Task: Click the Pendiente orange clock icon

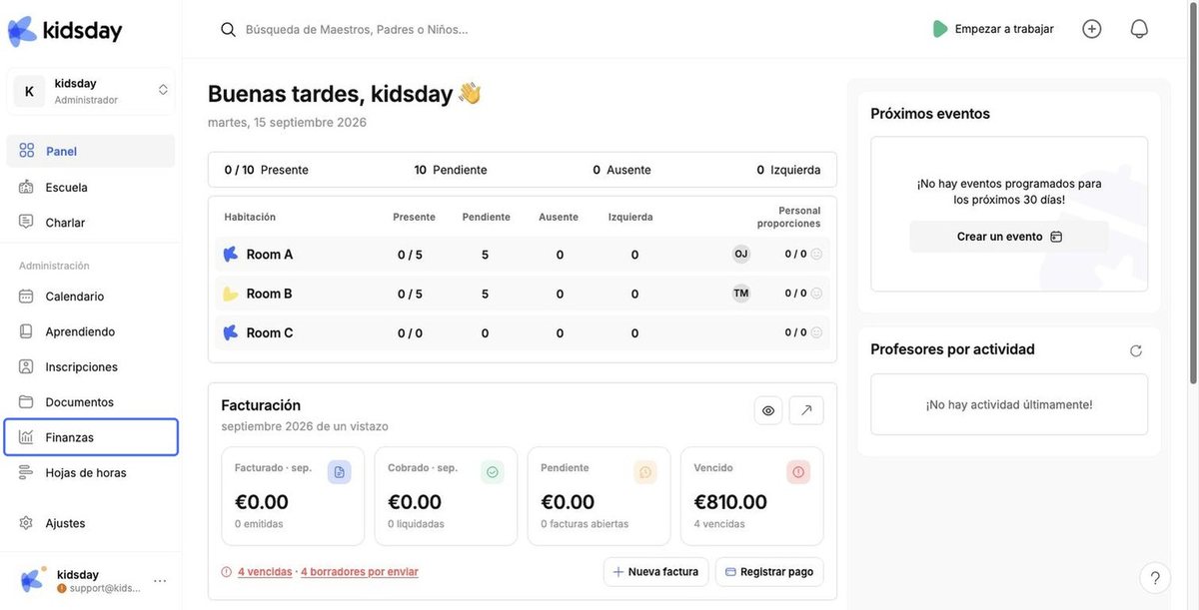Action: 645,472
